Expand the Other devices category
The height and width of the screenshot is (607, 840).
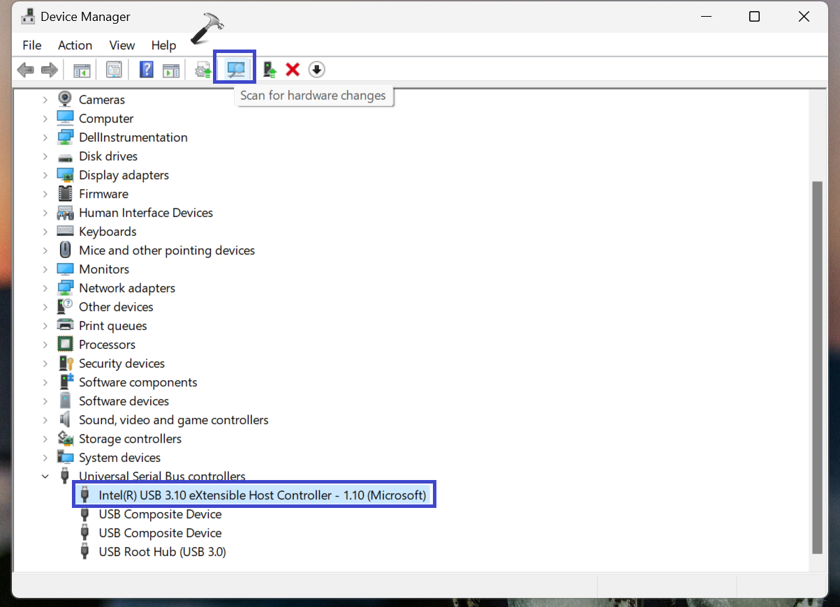click(45, 307)
